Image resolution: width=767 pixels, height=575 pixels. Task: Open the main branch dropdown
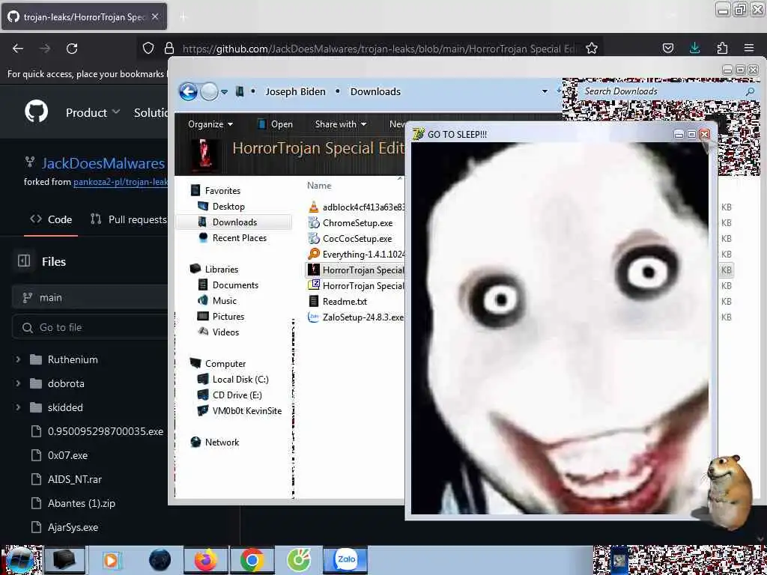[90, 297]
